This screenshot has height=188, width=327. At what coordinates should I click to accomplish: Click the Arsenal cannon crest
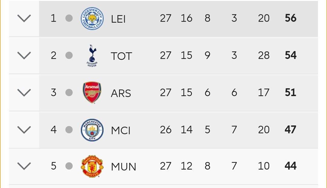point(92,93)
